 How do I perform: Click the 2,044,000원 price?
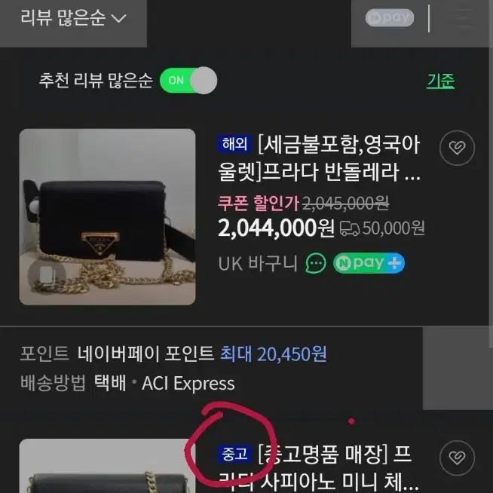click(276, 228)
